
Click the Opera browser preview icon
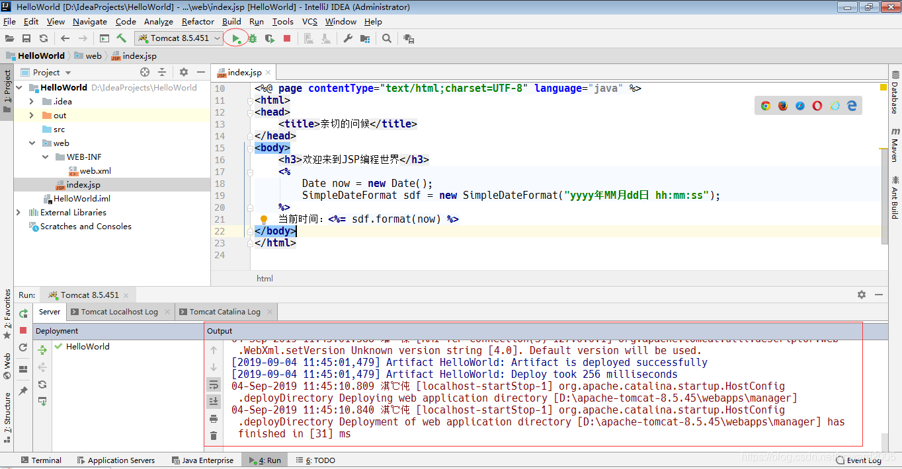pyautogui.click(x=817, y=106)
